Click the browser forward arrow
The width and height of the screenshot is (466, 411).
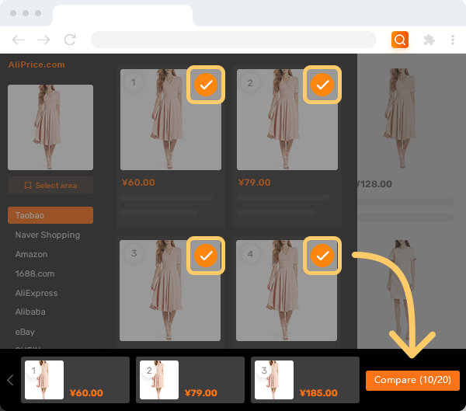pyautogui.click(x=43, y=40)
